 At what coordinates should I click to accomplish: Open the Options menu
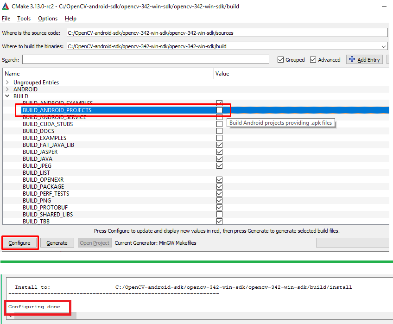coord(48,19)
